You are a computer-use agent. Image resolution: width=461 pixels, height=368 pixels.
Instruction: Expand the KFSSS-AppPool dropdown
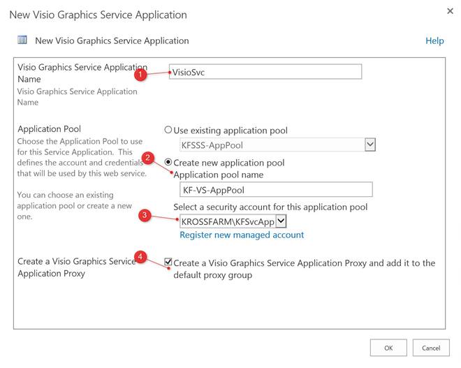(x=370, y=145)
